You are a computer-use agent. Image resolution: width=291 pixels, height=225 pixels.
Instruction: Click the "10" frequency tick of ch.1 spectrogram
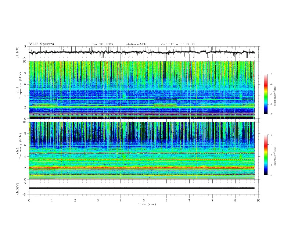tap(25, 61)
